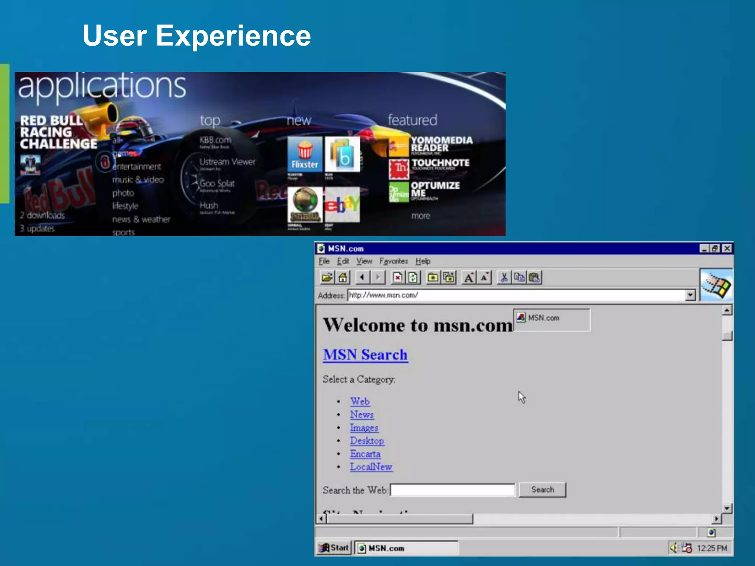Select the 'lifestyle' category

pyautogui.click(x=125, y=206)
